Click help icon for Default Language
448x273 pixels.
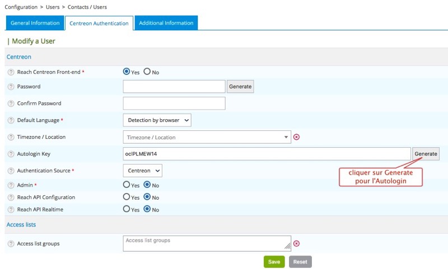tap(11, 121)
